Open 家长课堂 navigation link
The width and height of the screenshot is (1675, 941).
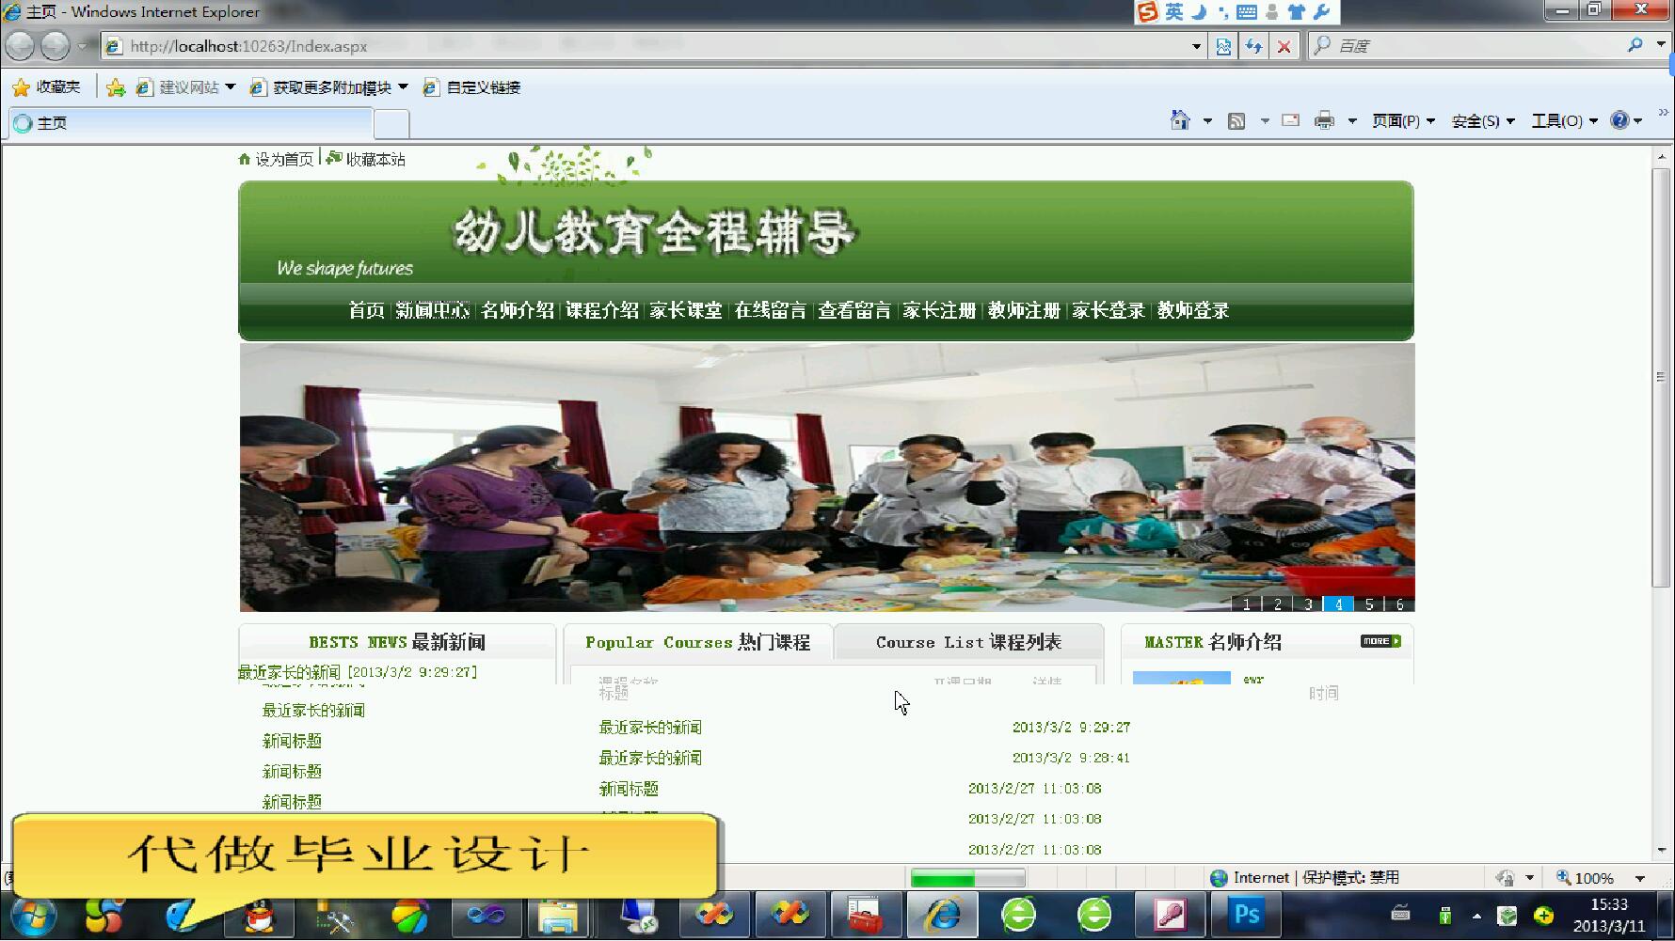686,310
